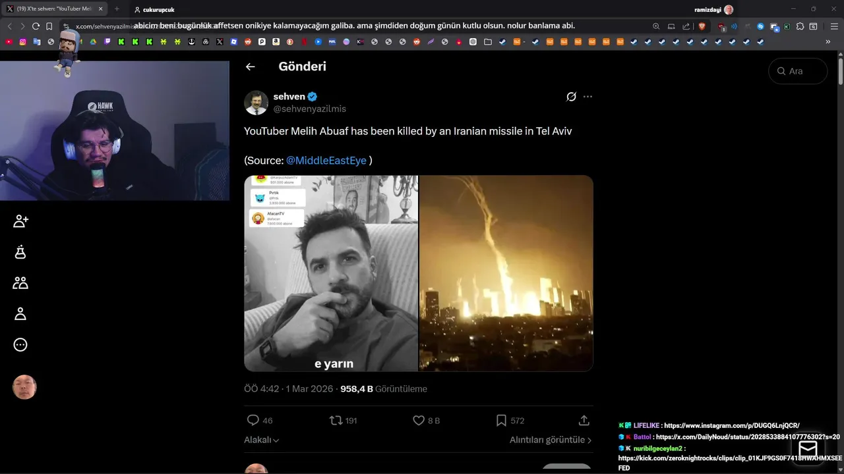Screen dimensions: 844x474
Task: Repost the tweet with 191 reposts
Action: click(x=343, y=420)
